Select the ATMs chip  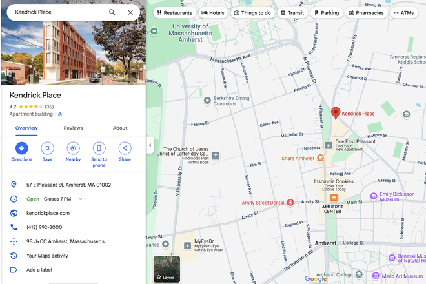click(403, 13)
